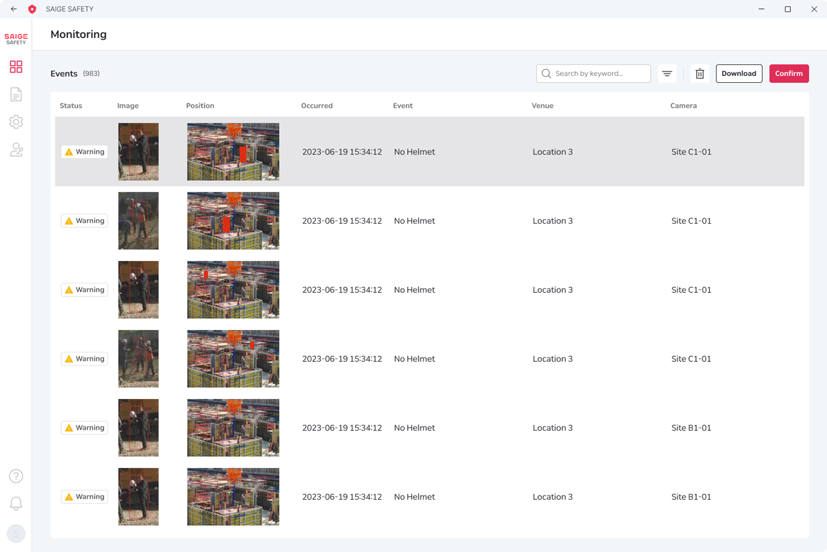
Task: Open first row worker image thumbnail
Action: 138,152
